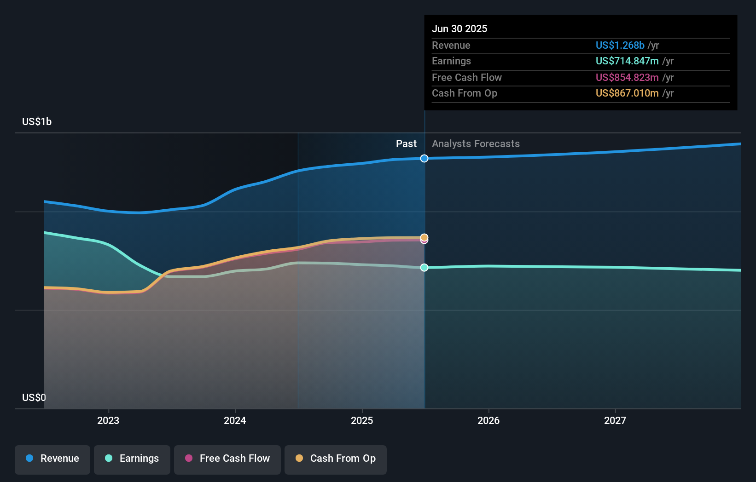This screenshot has width=756, height=482.
Task: Click the Cash From Op orange data point marker
Action: point(424,237)
